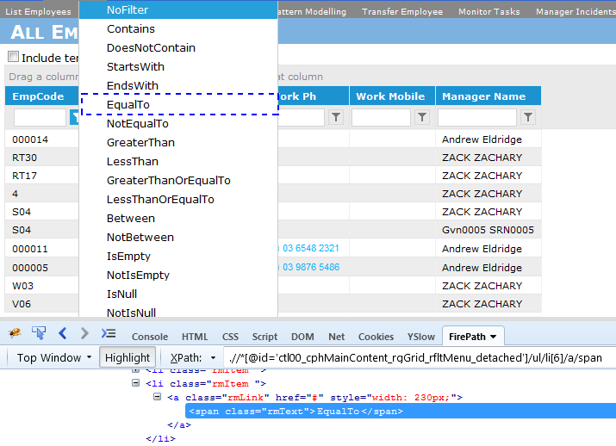Click the Highlight button
Screen dimensions: 616x446
[x=128, y=357]
